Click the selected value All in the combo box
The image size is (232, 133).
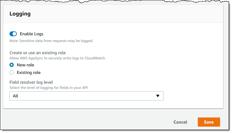(16, 96)
